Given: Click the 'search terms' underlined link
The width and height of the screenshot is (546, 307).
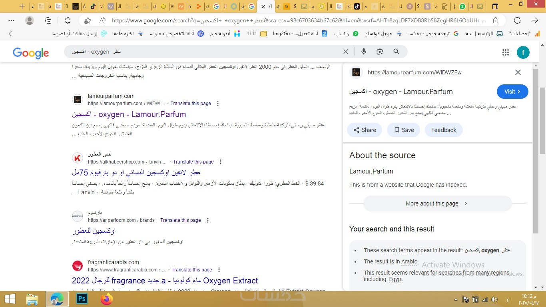Looking at the screenshot, I should click(397, 250).
